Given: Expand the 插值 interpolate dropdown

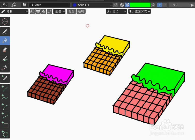Looking at the screenshot, I should click(x=59, y=11).
